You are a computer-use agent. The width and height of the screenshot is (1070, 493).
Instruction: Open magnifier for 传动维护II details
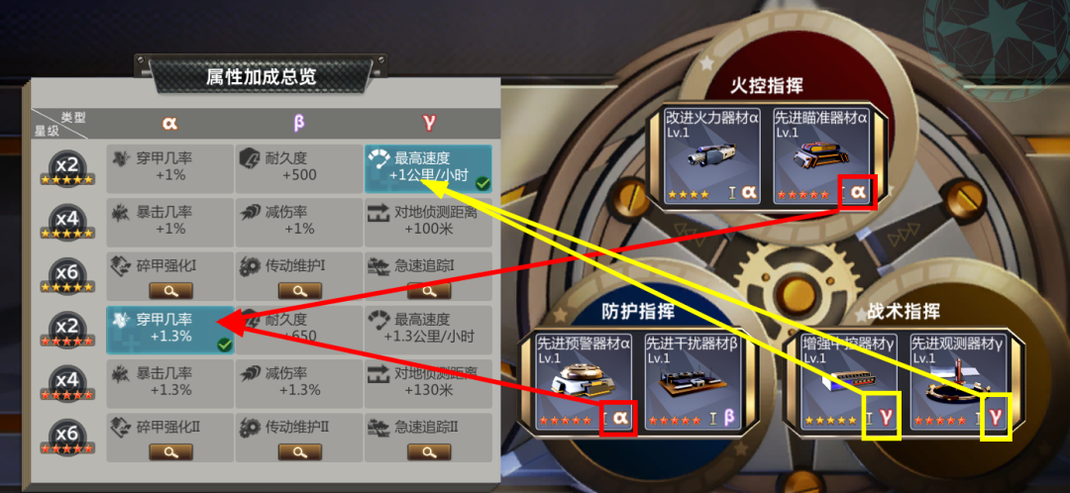point(299,451)
